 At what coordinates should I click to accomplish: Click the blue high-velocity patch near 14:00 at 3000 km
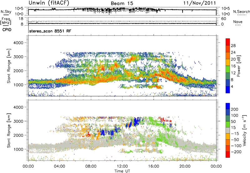[x=136, y=121]
